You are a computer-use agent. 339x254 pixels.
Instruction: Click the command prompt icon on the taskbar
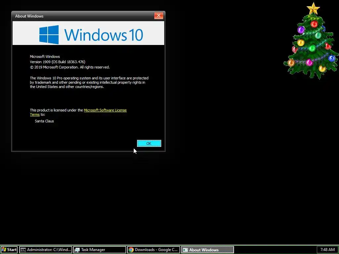tap(23, 250)
